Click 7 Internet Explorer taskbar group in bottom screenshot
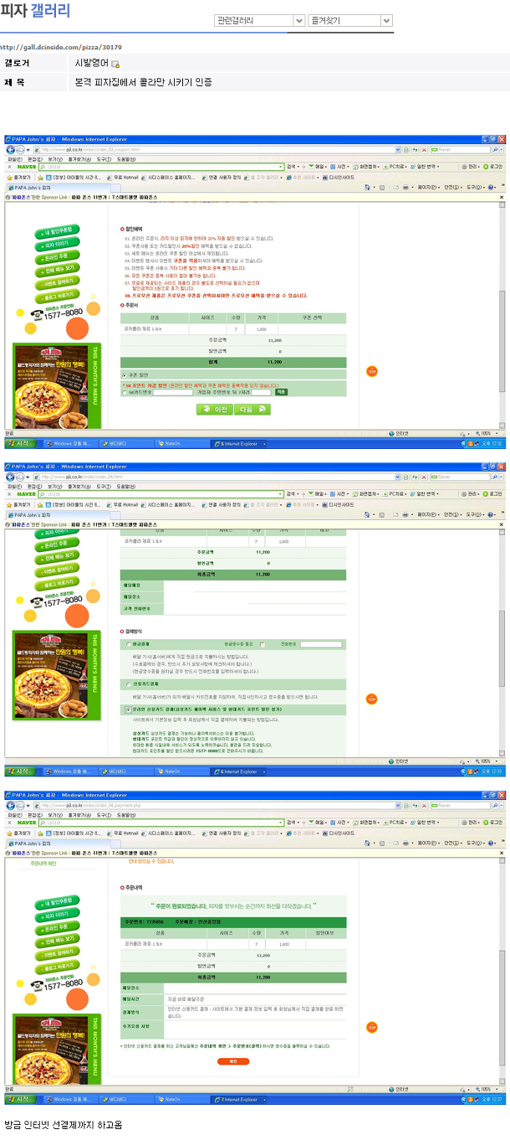The image size is (510, 1140). [x=239, y=1099]
